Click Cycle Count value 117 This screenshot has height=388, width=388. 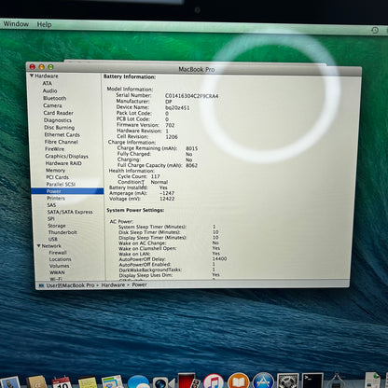click(156, 176)
